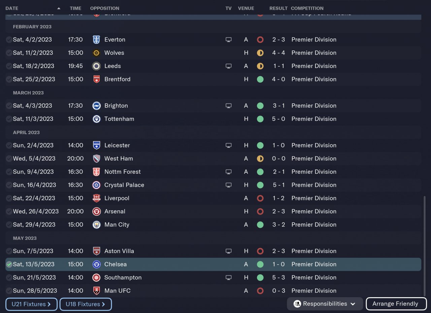Click the Brighton club crest icon
Screen dimensions: 431x313
96,106
